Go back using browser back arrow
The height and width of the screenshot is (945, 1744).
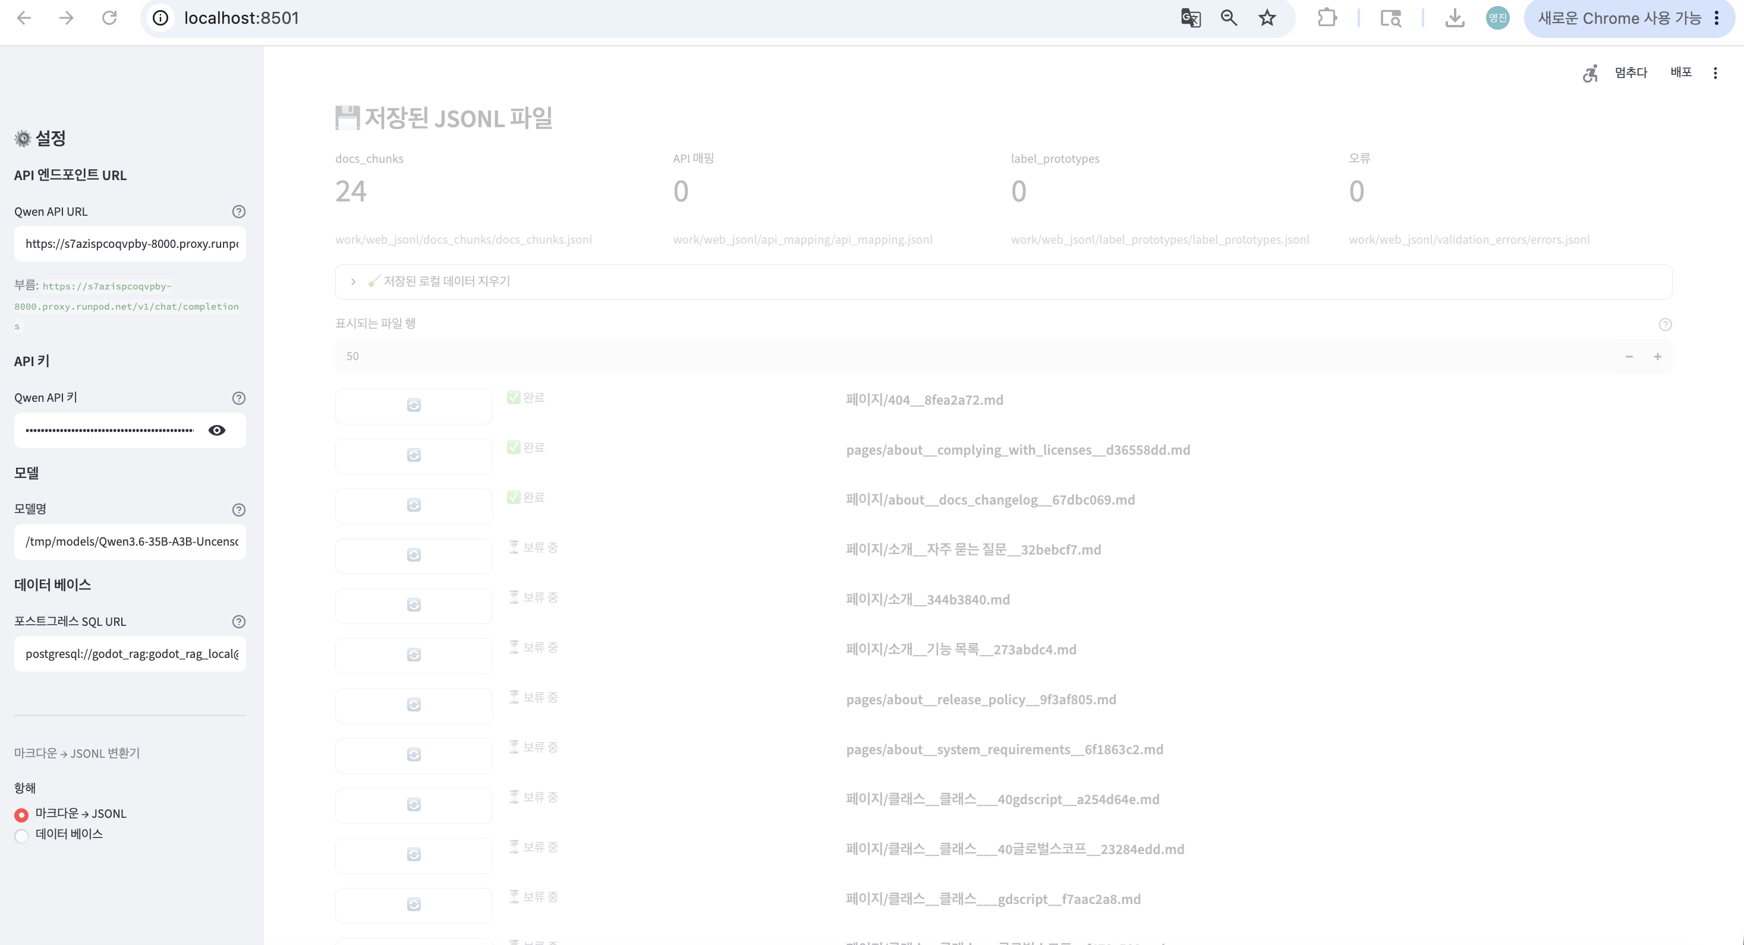tap(24, 18)
